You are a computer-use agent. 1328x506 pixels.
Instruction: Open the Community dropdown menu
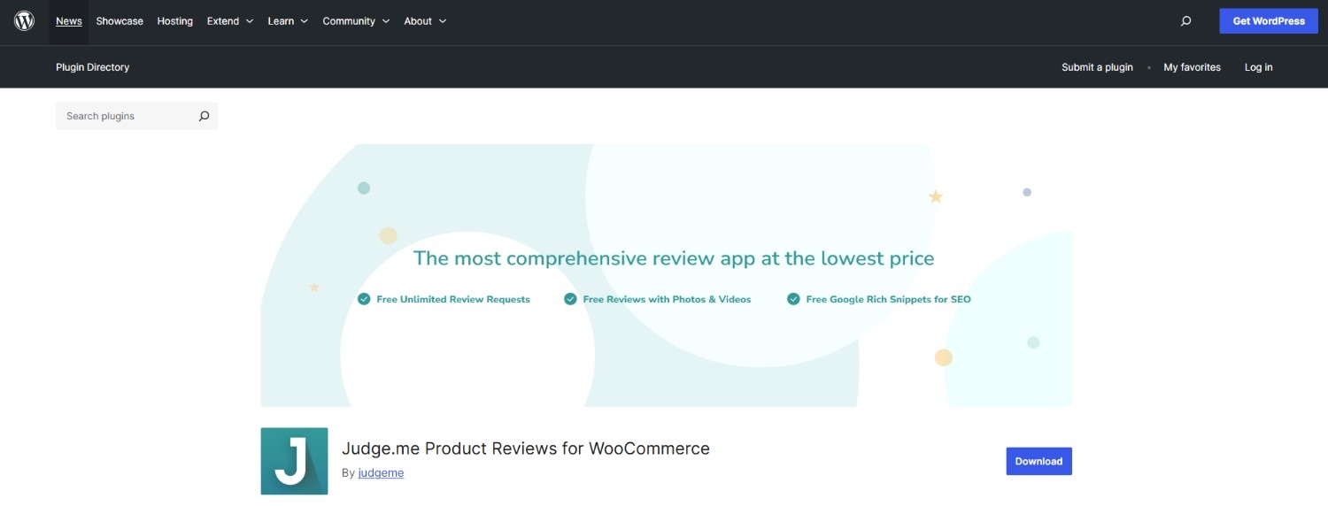pos(356,21)
